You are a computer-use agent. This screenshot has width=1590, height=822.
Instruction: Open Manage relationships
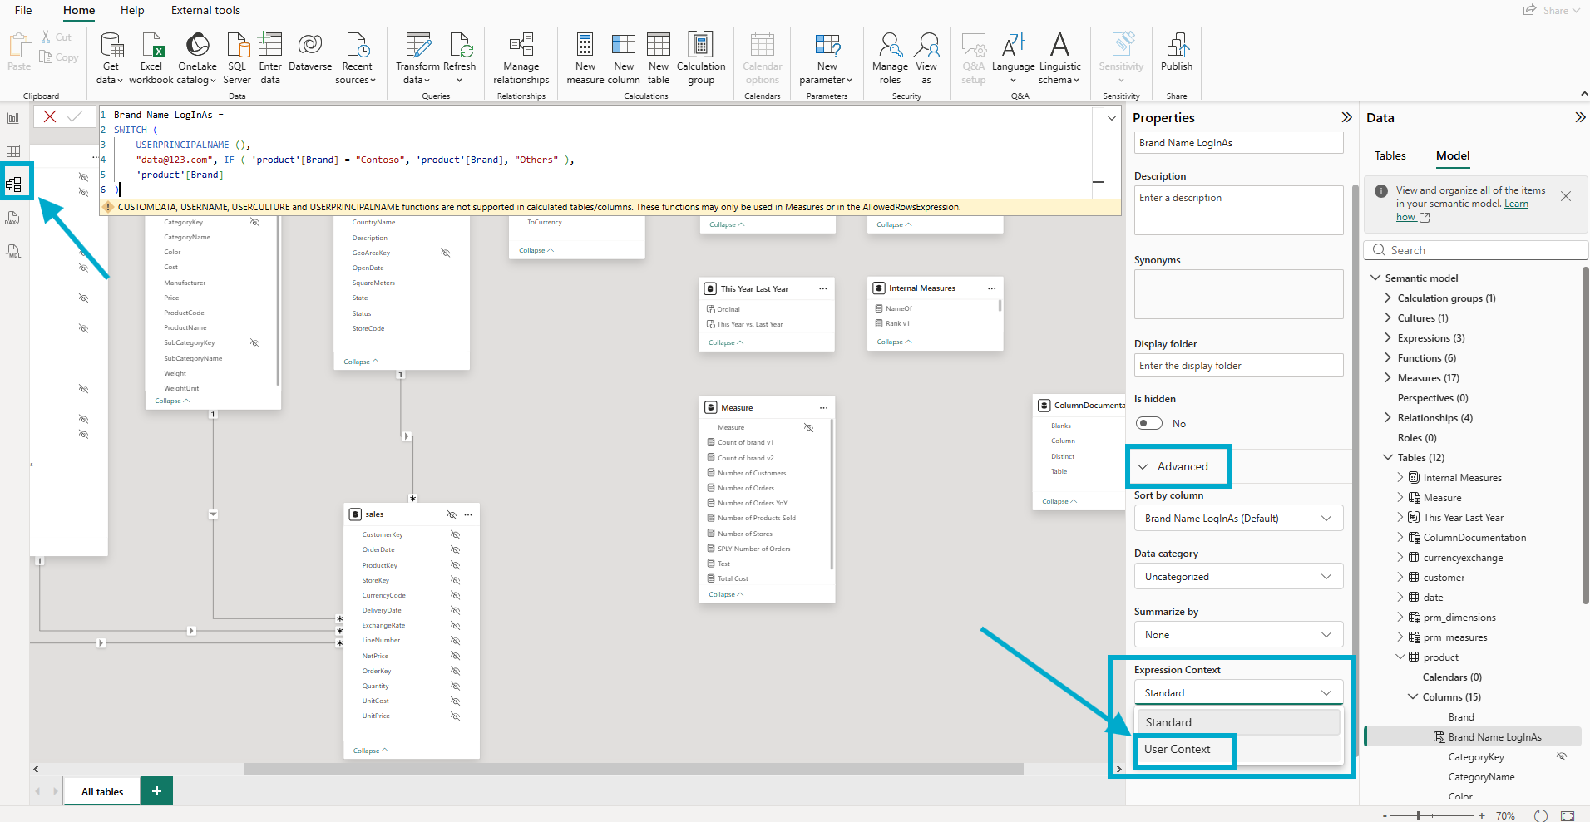tap(521, 58)
